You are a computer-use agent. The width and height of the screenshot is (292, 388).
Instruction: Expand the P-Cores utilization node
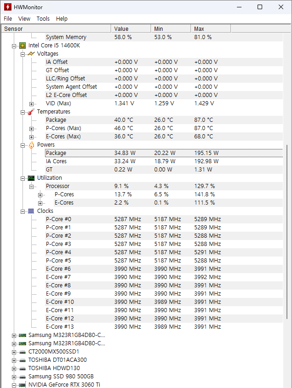click(40, 195)
